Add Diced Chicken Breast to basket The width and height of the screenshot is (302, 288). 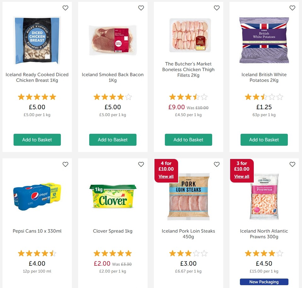pos(37,139)
